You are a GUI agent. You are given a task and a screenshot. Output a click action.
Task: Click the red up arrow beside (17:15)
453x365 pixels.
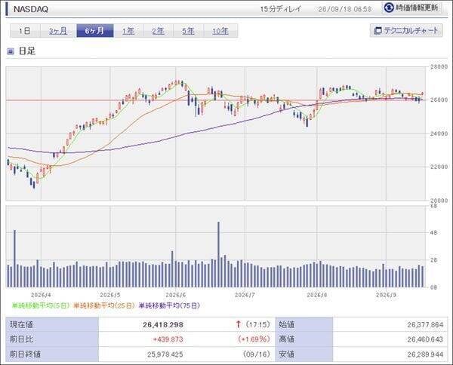(x=239, y=324)
